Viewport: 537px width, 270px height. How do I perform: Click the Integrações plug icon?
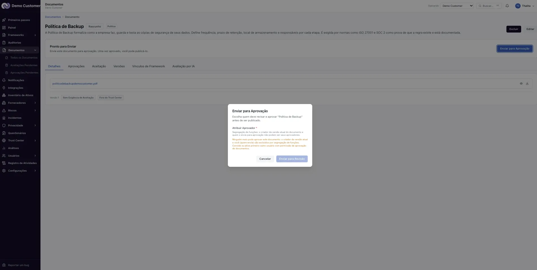click(x=4, y=88)
